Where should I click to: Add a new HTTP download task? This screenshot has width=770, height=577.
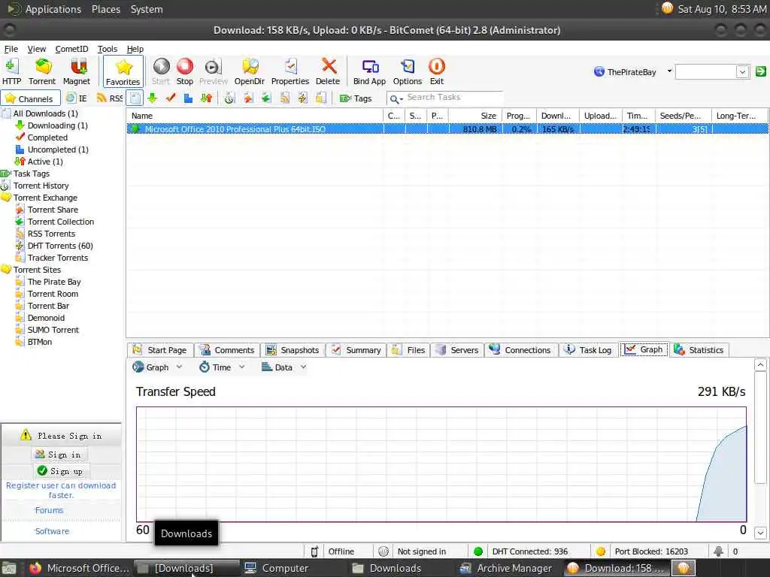11,71
